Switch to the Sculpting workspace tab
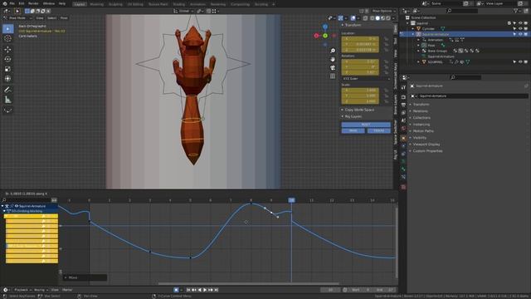Screen dimensions: 531x299 click(115, 4)
